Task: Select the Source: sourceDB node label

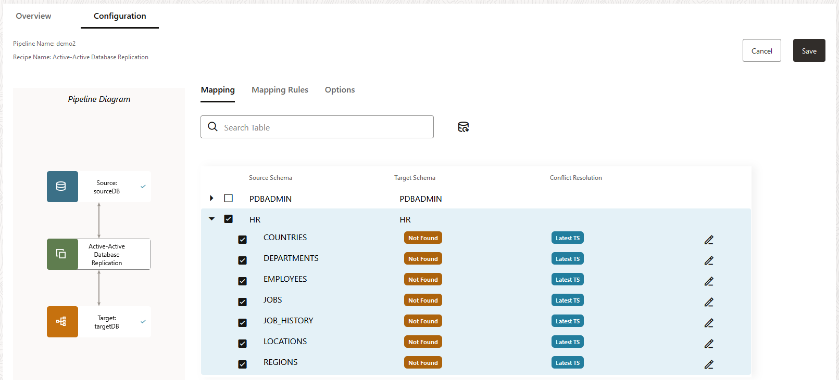Action: tap(107, 187)
